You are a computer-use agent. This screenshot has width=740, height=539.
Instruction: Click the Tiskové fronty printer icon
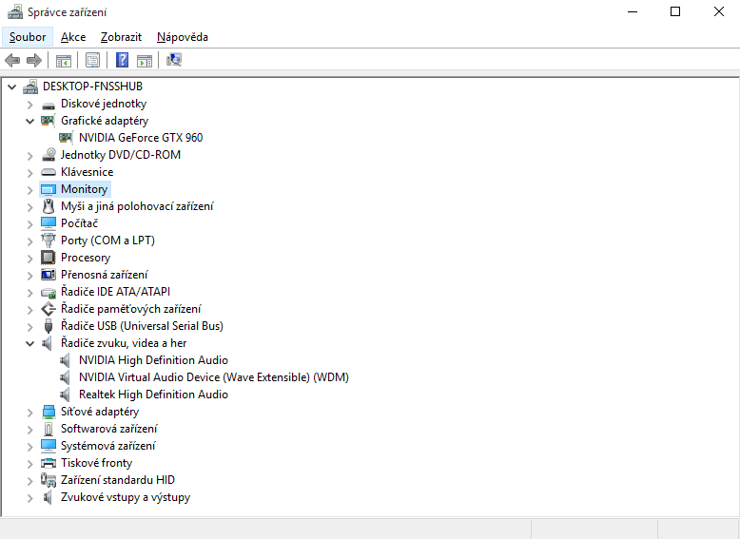49,463
